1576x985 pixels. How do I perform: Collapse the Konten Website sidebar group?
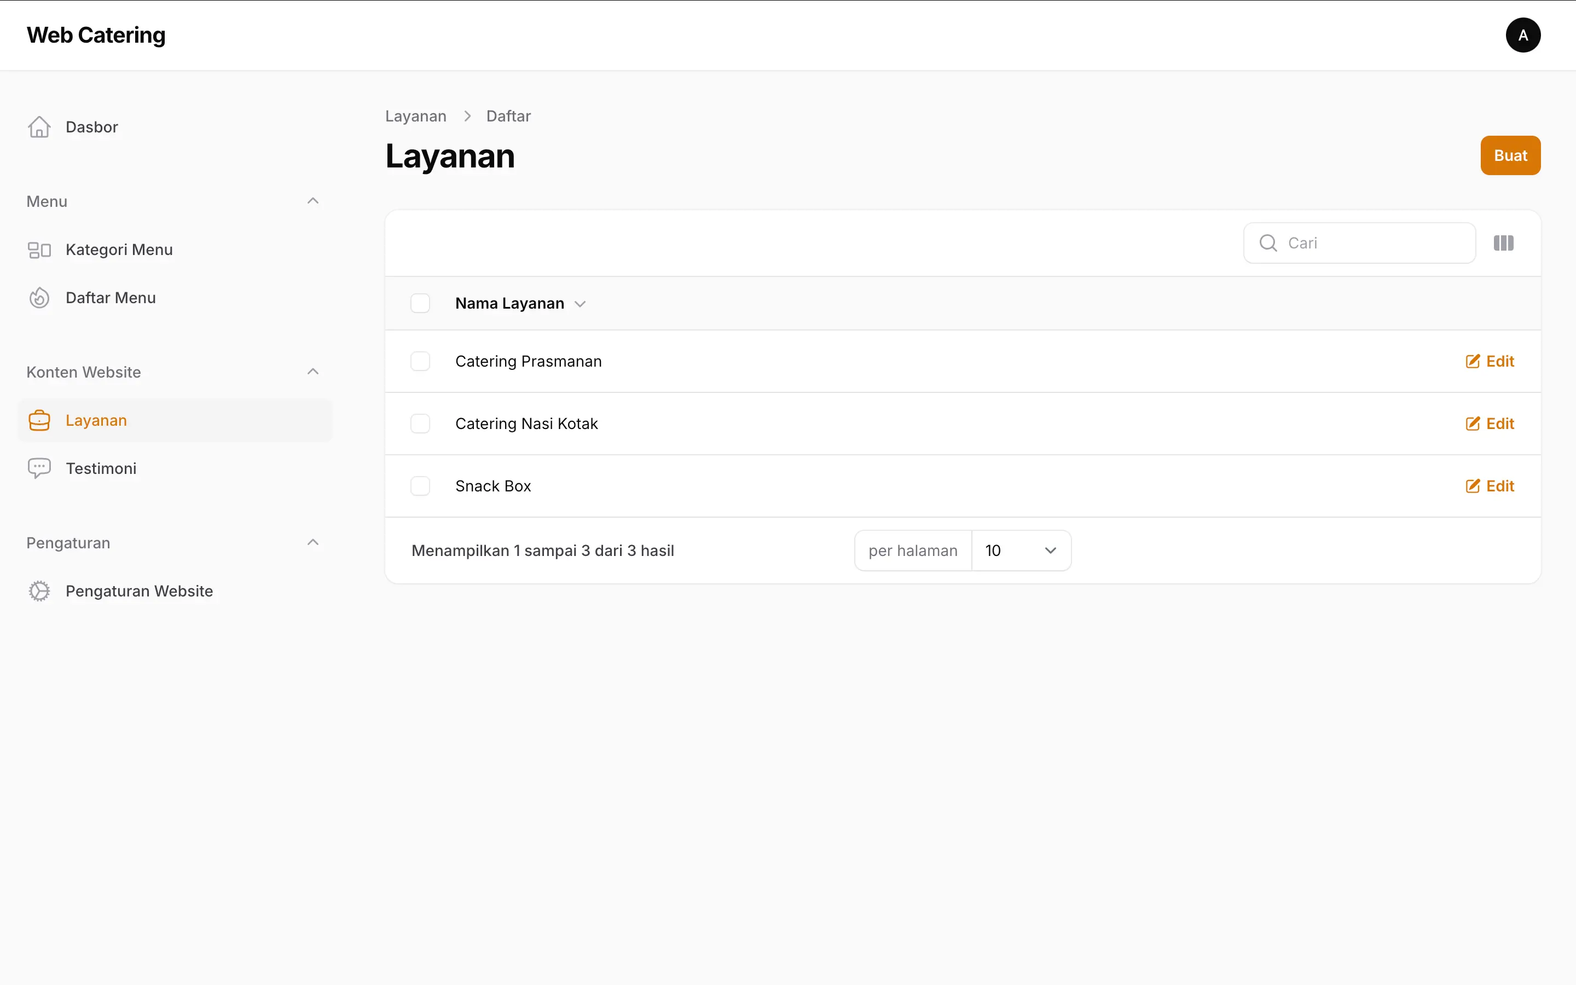pyautogui.click(x=312, y=372)
